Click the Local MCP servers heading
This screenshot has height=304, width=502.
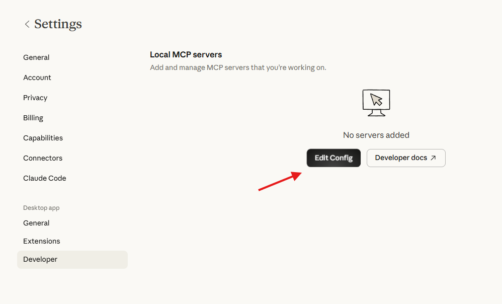pyautogui.click(x=186, y=54)
